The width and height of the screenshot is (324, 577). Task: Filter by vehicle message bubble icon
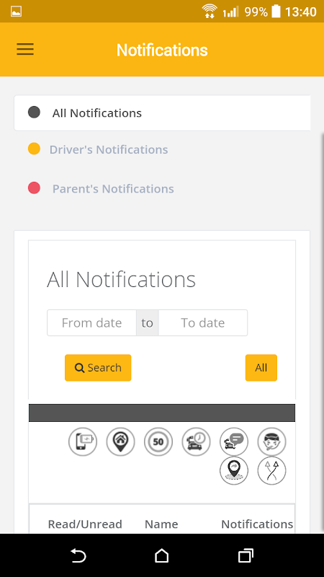click(234, 441)
